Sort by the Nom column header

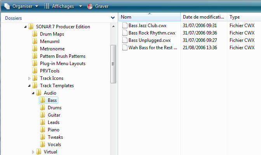150,17
